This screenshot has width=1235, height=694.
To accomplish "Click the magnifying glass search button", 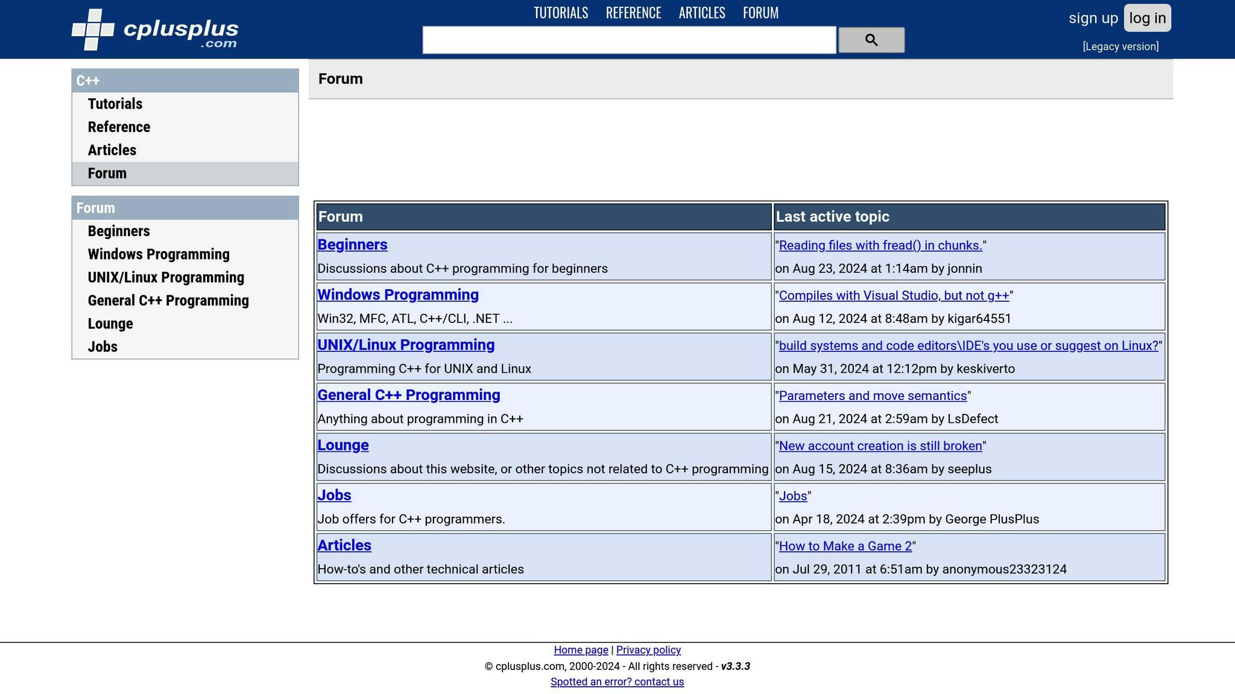I will (871, 40).
